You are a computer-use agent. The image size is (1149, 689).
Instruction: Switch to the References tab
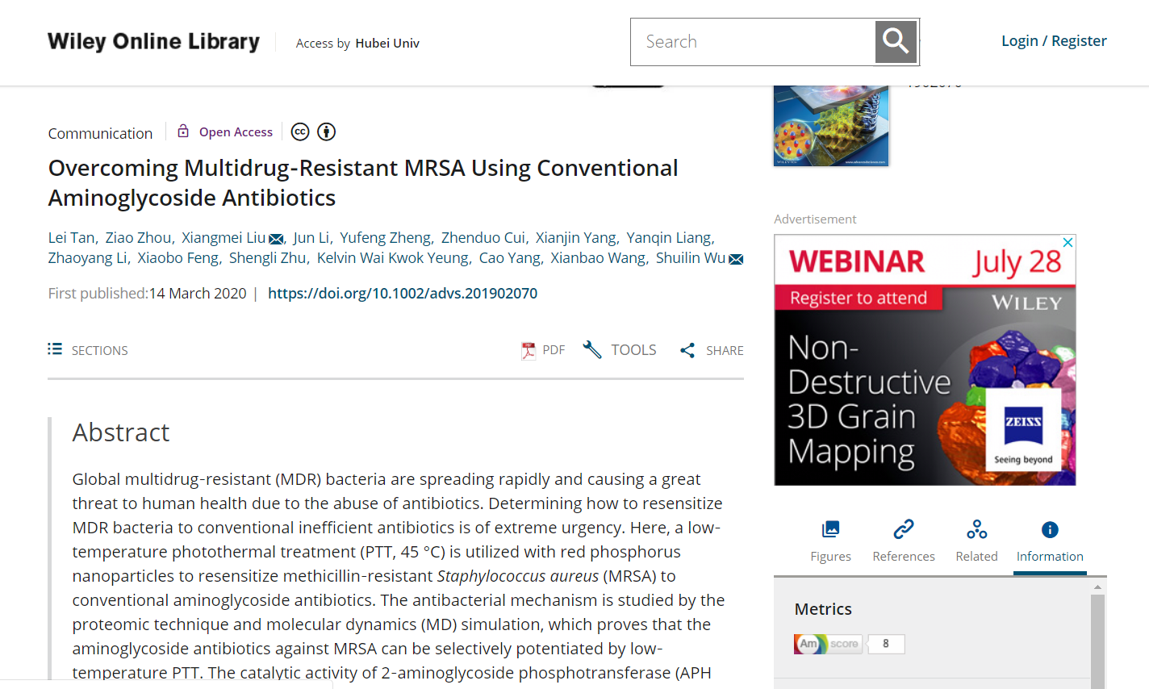(903, 541)
